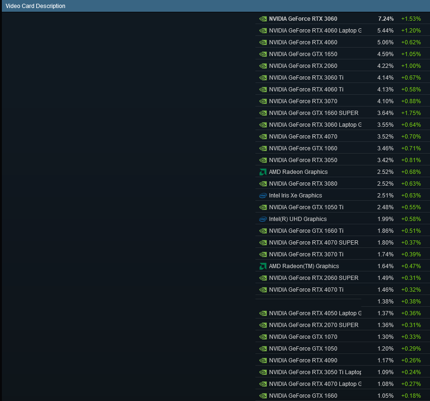This screenshot has height=401, width=430.
Task: Select the NVIDIA GeForce RTX 3060 Laptop name
Action: coord(315,125)
